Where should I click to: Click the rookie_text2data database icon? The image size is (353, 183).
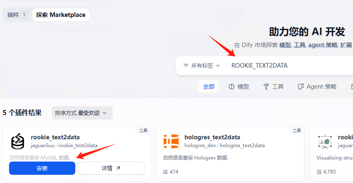coord(18,141)
